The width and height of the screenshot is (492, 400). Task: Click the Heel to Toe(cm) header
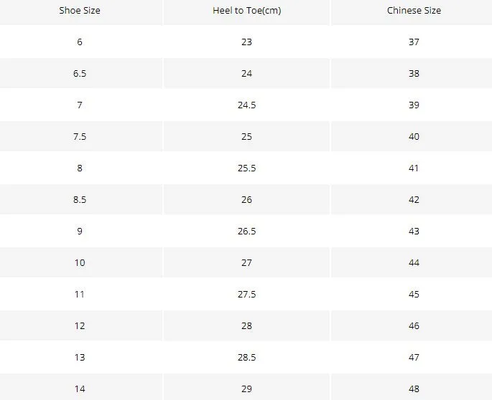tap(246, 11)
